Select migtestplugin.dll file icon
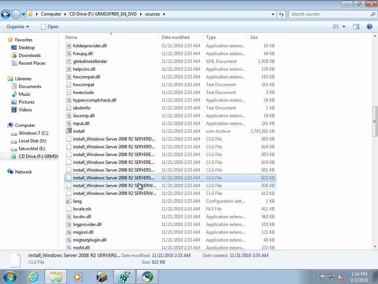This screenshot has height=284, width=378. pyautogui.click(x=69, y=240)
